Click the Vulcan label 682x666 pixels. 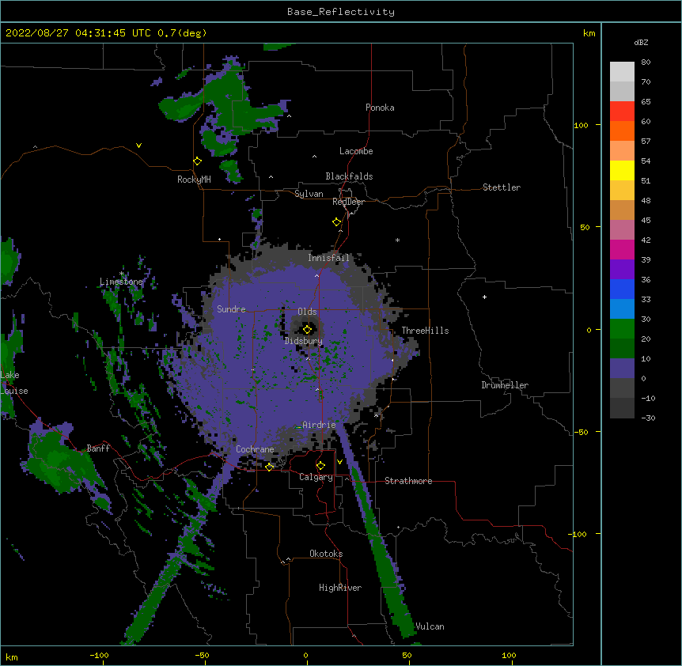pyautogui.click(x=430, y=626)
